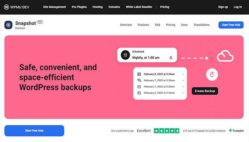Screen dimensions: 249x142
Task: Click the Trustpilot star logo
Action: click(x=231, y=131)
